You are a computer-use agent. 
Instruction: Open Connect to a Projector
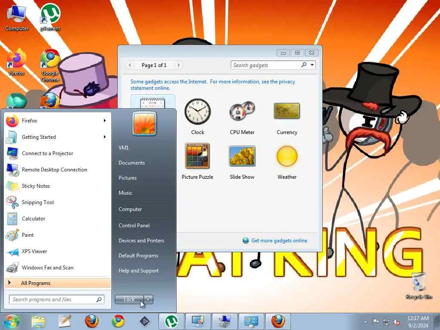click(x=58, y=153)
